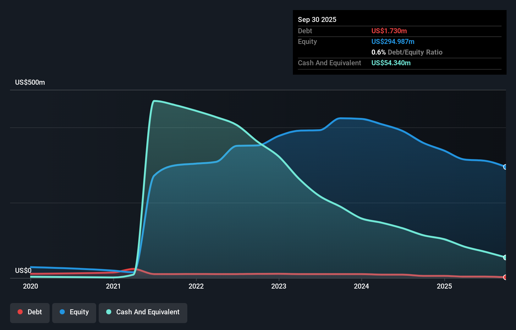The height and width of the screenshot is (330, 516).
Task: Select the Debt endpoint marker near the baseline
Action: [505, 277]
